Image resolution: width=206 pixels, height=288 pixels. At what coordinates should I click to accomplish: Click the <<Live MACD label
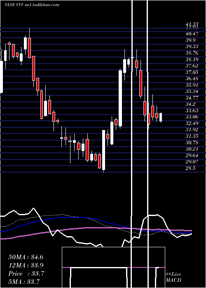[x=173, y=277]
